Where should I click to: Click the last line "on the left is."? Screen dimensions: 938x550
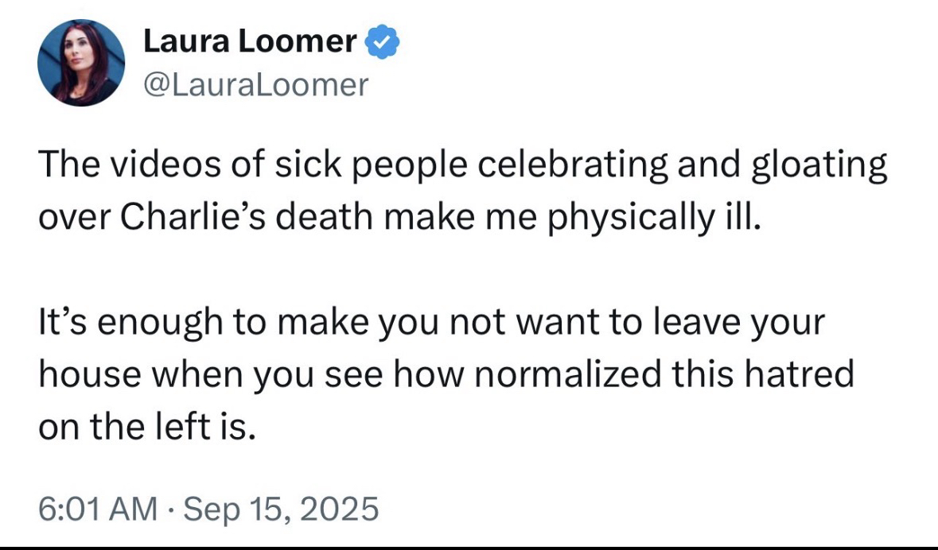[x=148, y=425]
